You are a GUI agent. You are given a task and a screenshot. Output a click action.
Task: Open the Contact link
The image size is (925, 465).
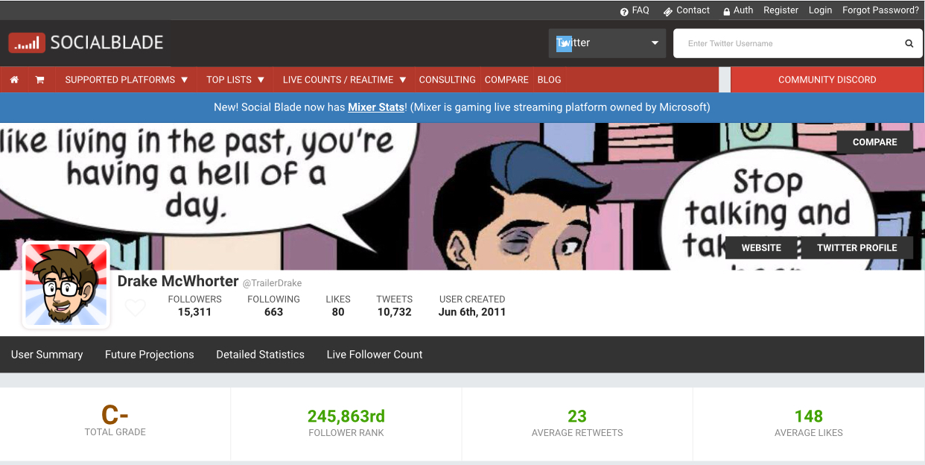(693, 10)
